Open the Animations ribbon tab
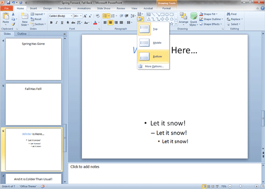 tap(84, 8)
